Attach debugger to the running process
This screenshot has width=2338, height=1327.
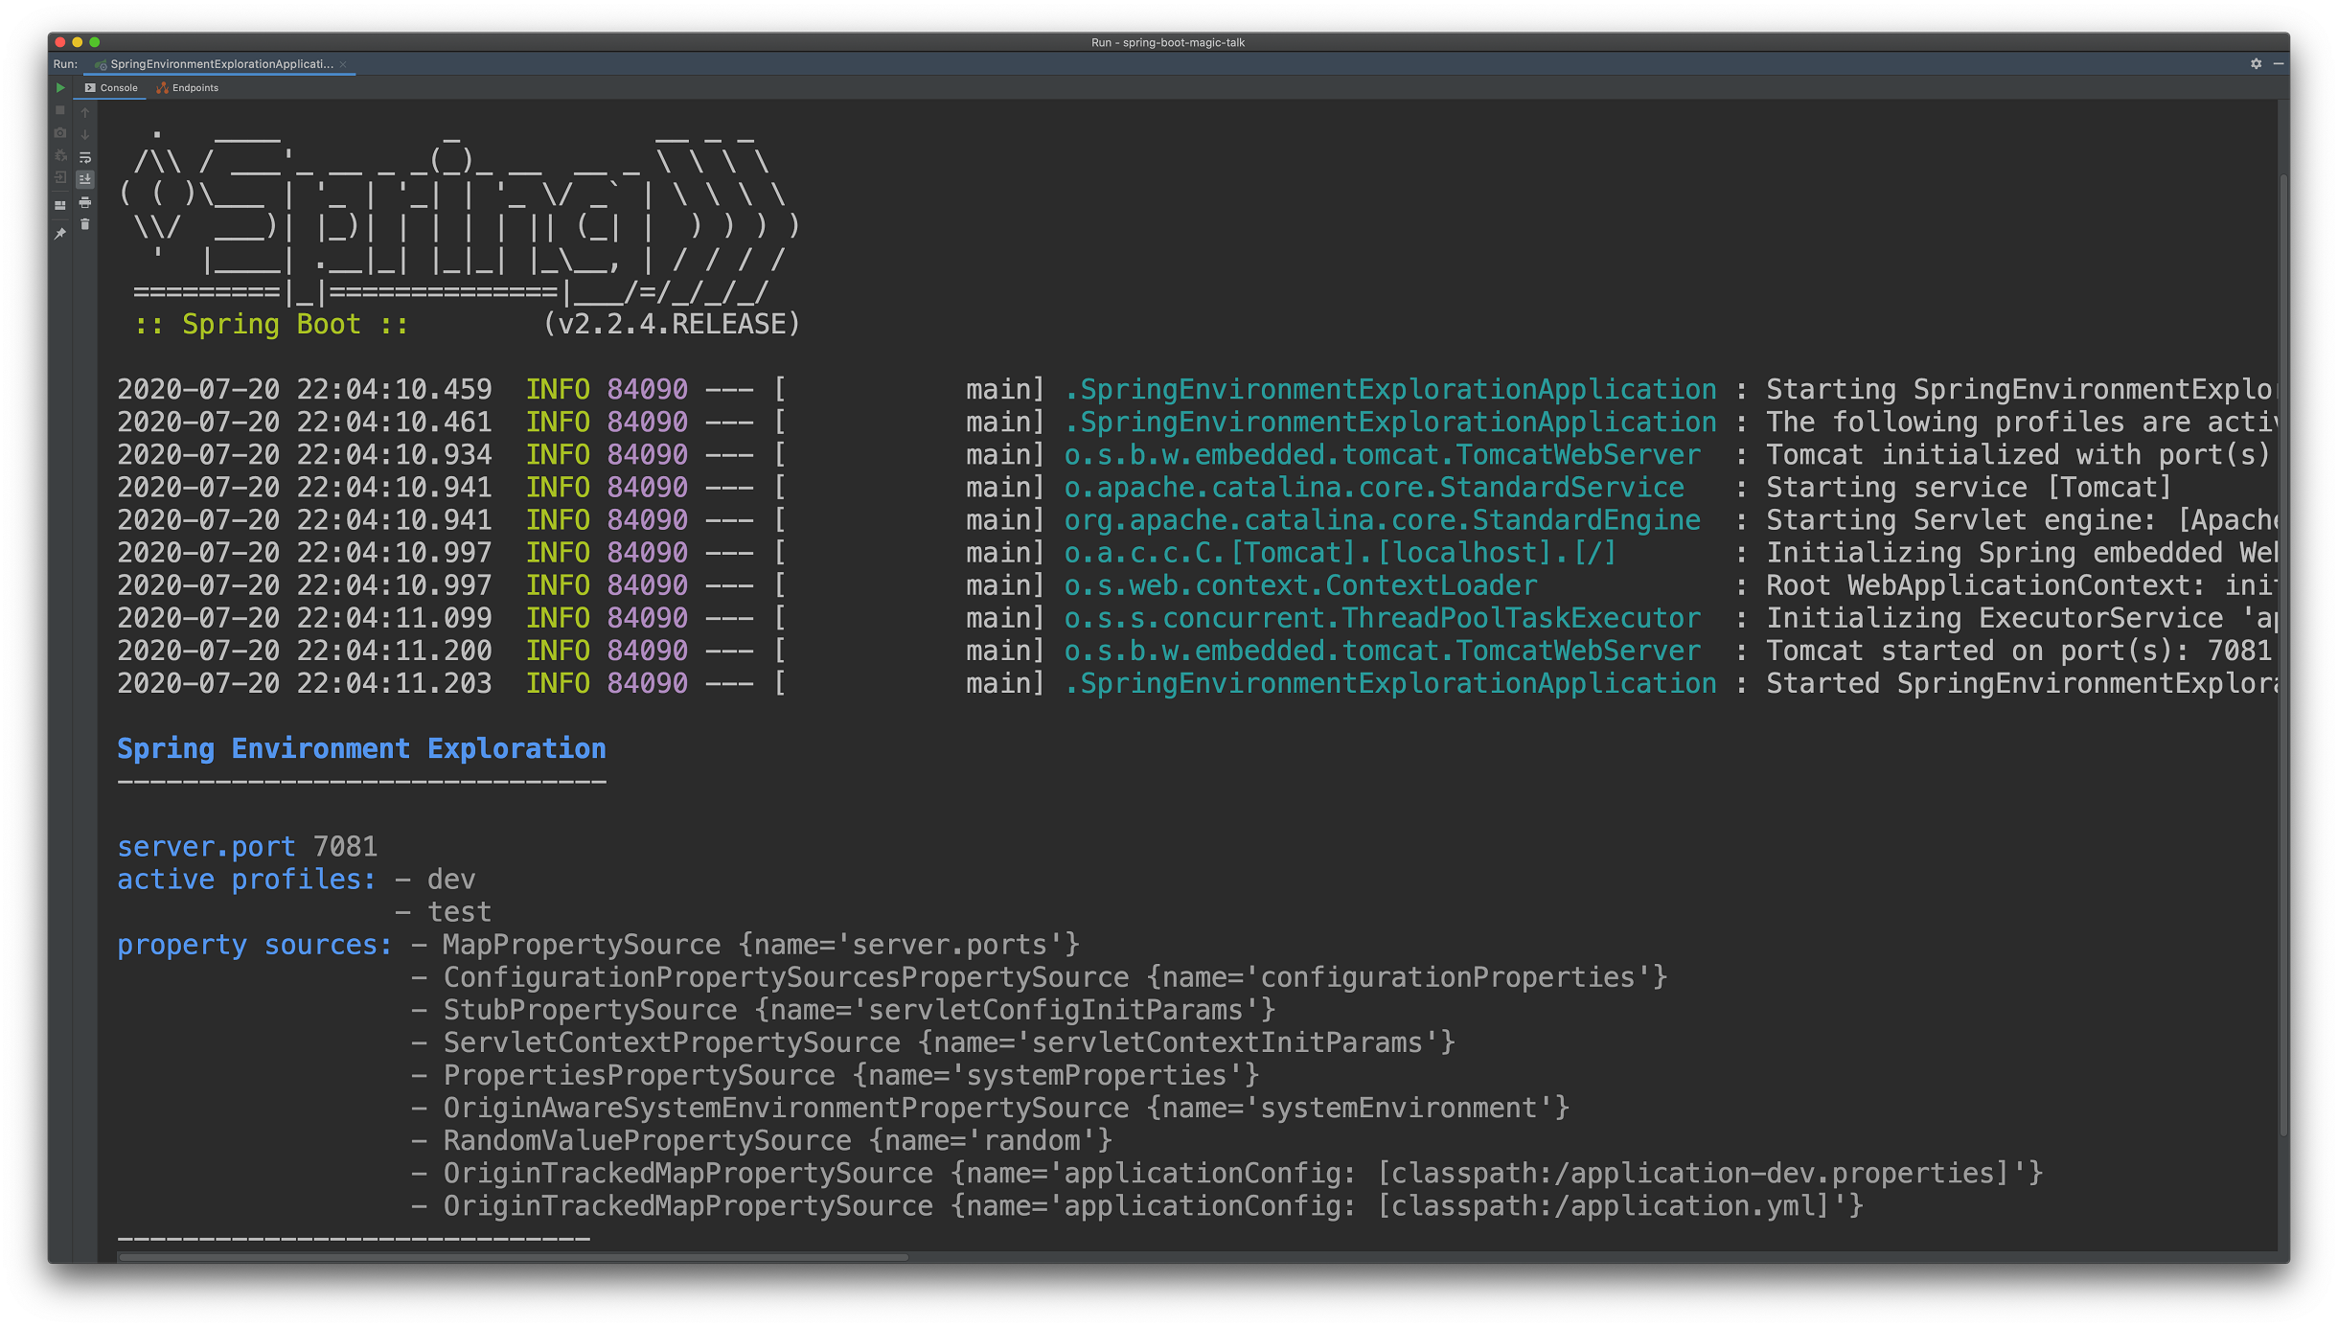point(60,155)
